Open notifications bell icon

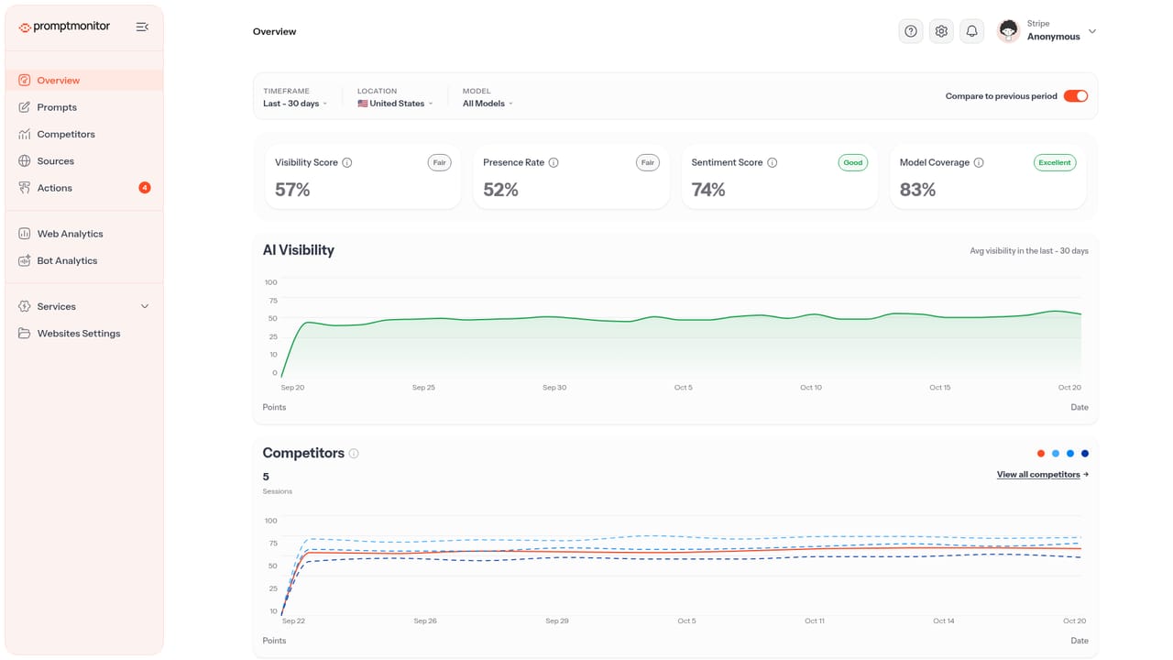pos(972,31)
